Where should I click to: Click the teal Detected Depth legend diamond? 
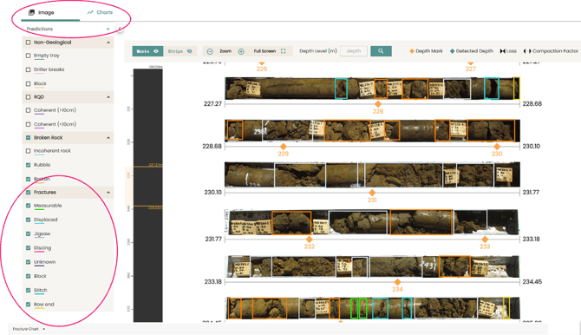point(452,51)
